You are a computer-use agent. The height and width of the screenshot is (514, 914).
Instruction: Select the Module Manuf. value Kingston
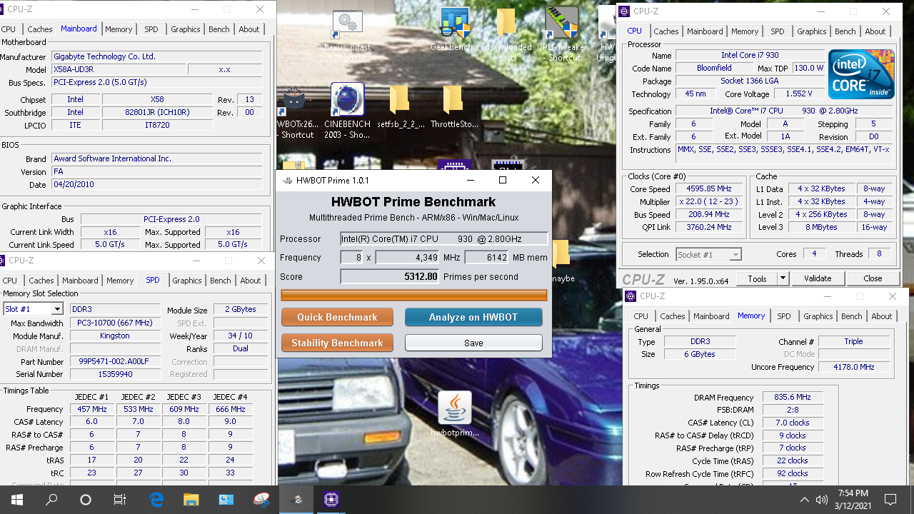click(x=114, y=336)
